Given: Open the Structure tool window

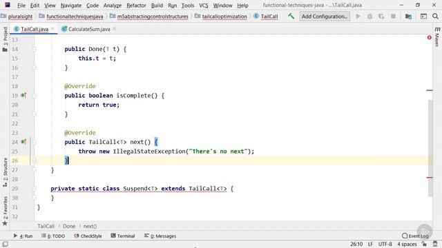Looking at the screenshot, I should point(5,172).
